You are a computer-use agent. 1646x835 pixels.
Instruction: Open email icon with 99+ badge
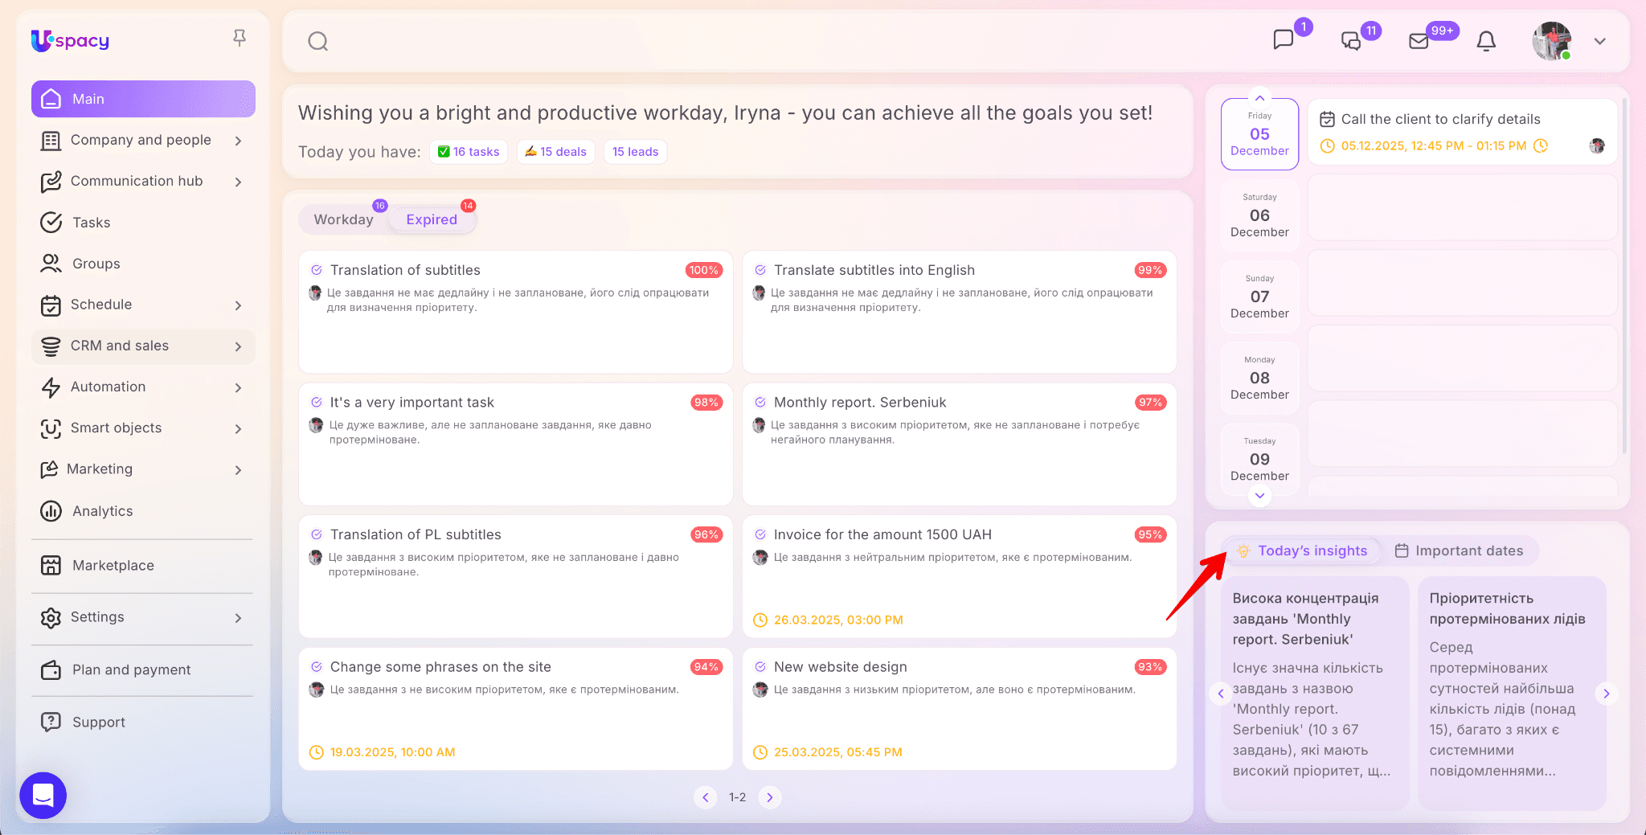tap(1419, 41)
